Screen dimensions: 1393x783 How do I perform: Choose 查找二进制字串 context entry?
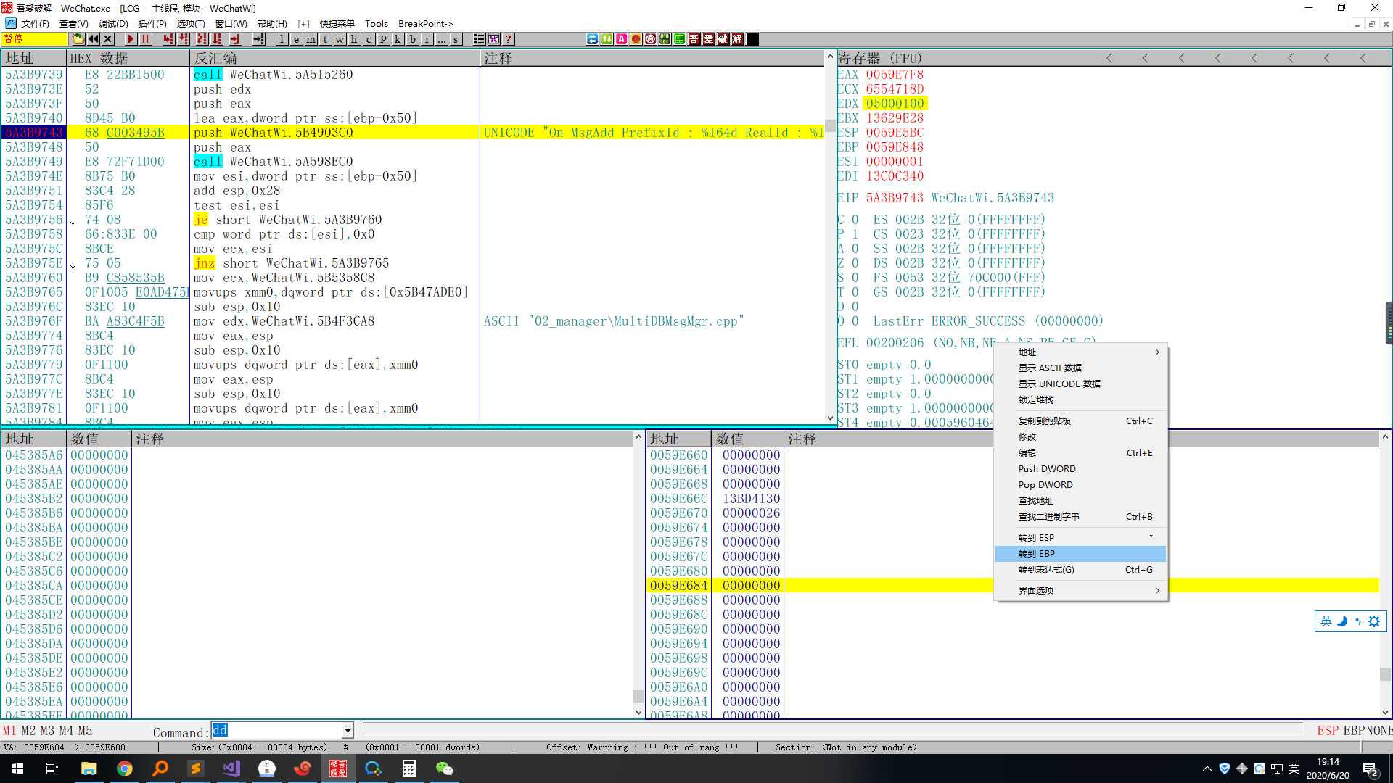coord(1081,517)
